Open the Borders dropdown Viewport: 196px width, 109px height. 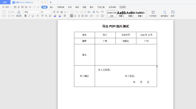104,16
